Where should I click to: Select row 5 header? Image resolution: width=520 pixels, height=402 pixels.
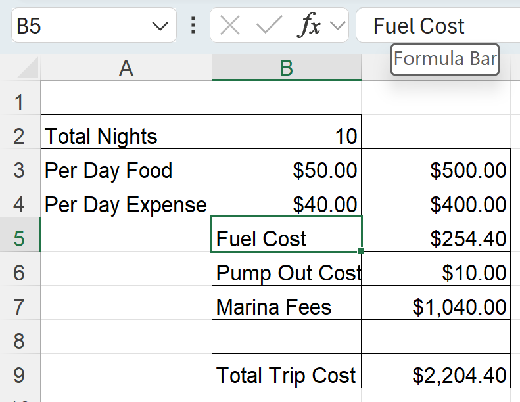[20, 238]
